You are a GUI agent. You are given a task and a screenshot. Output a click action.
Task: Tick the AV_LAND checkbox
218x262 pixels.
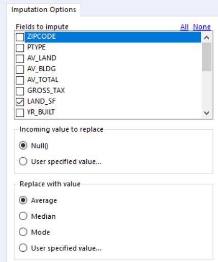(20, 59)
